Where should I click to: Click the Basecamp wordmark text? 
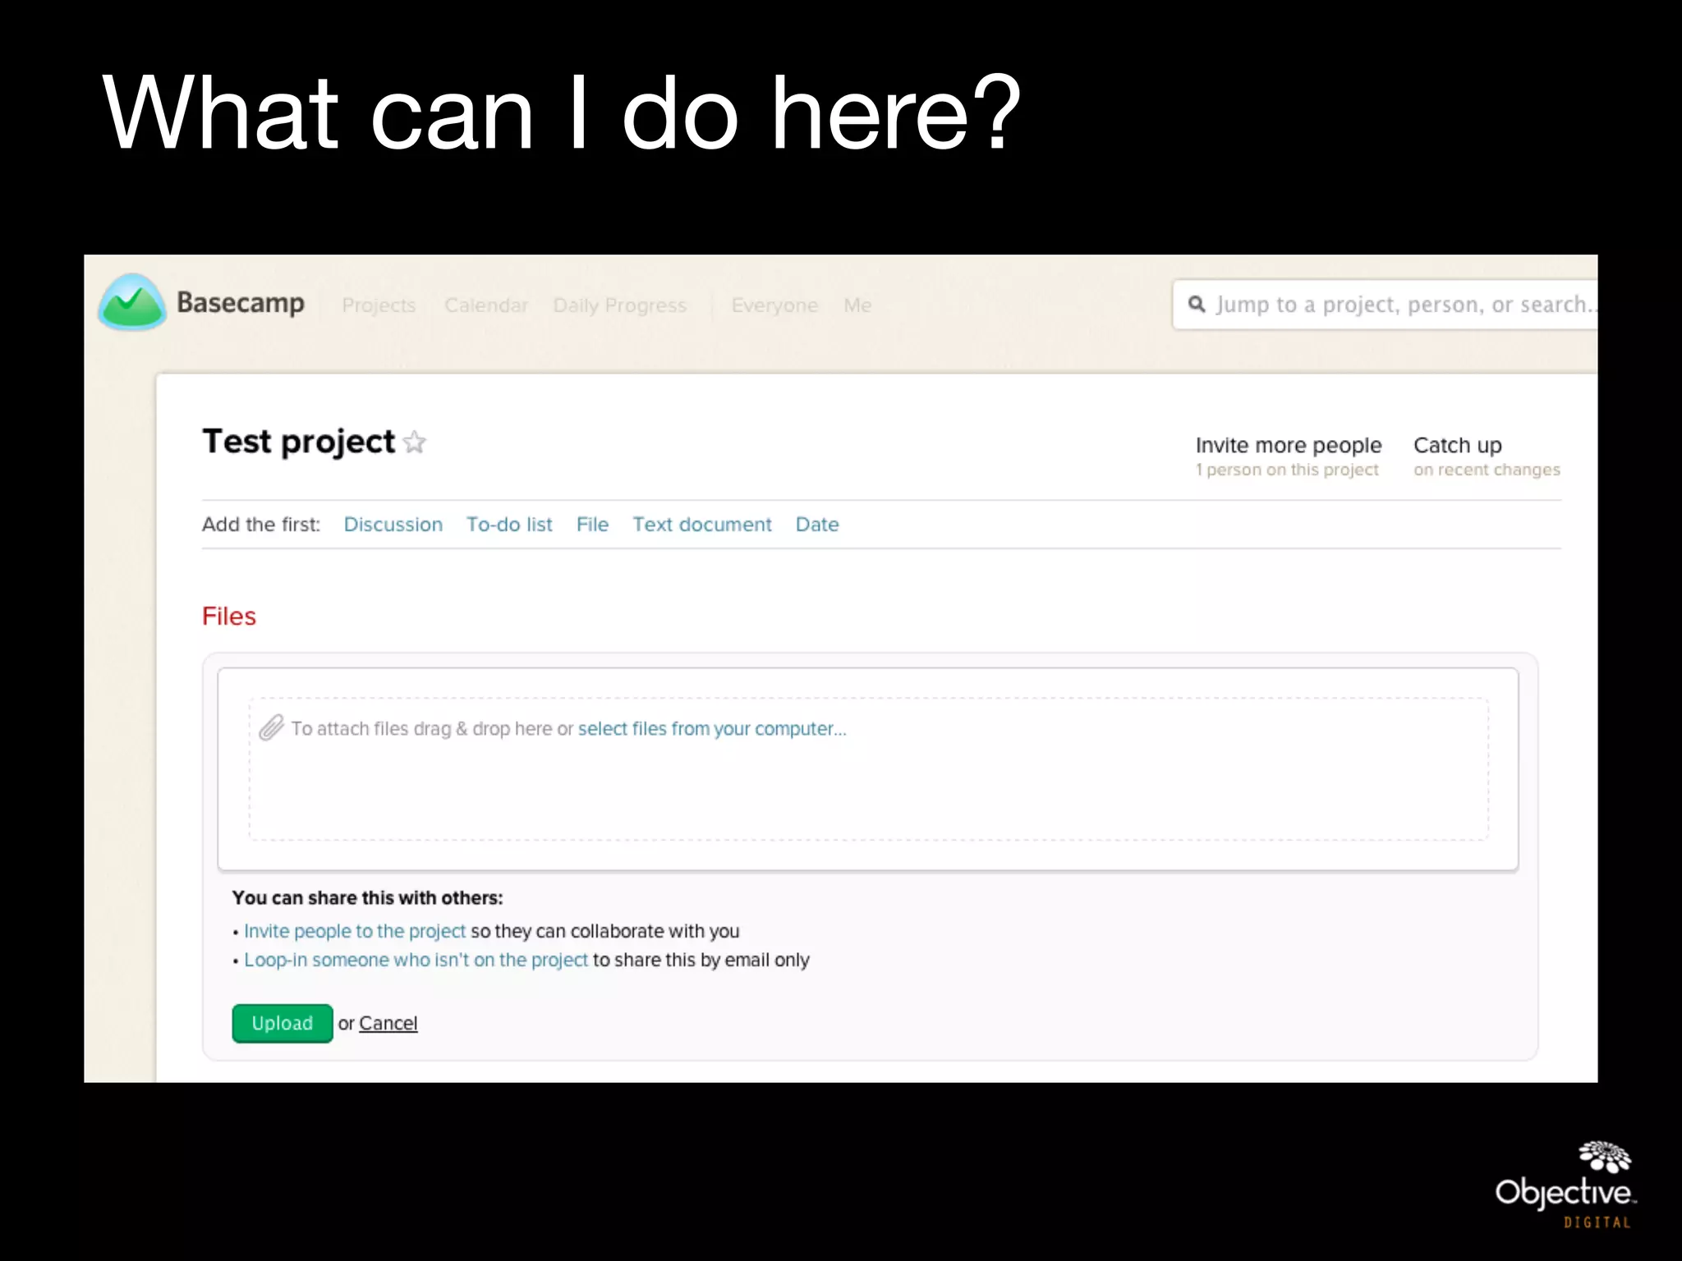[241, 303]
